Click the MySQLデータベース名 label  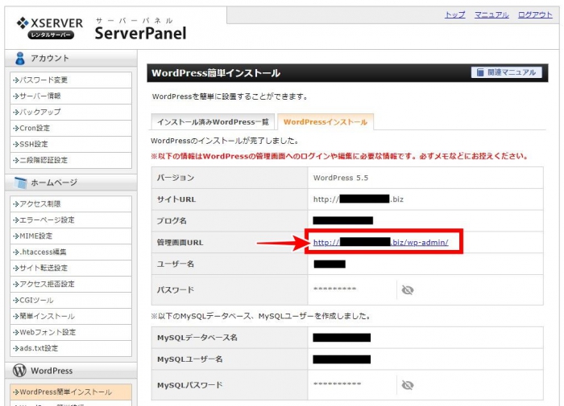[197, 338]
